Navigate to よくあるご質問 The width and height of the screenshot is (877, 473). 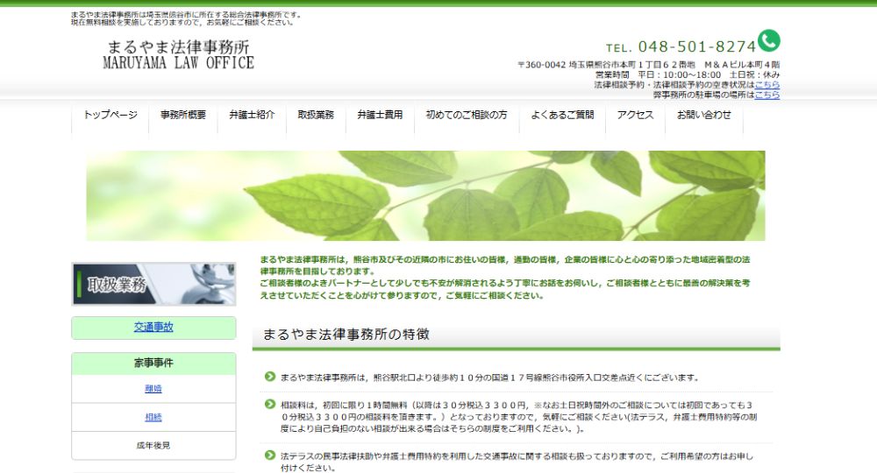tap(562, 115)
